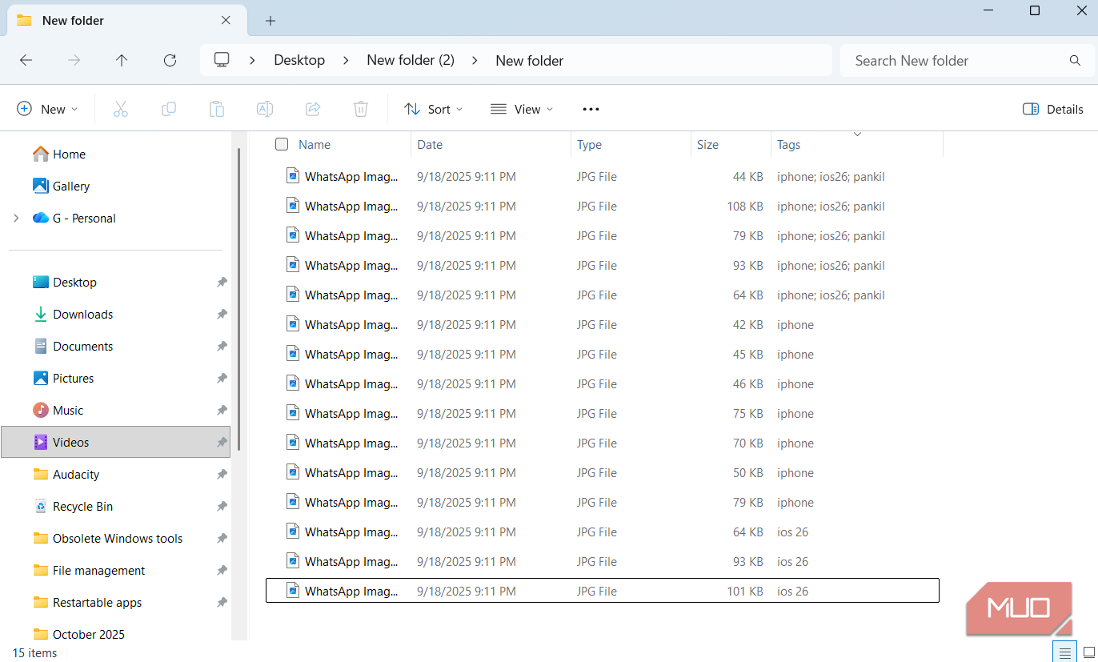Select the 108 KB WhatsApp image file
The image size is (1098, 662).
click(x=602, y=206)
